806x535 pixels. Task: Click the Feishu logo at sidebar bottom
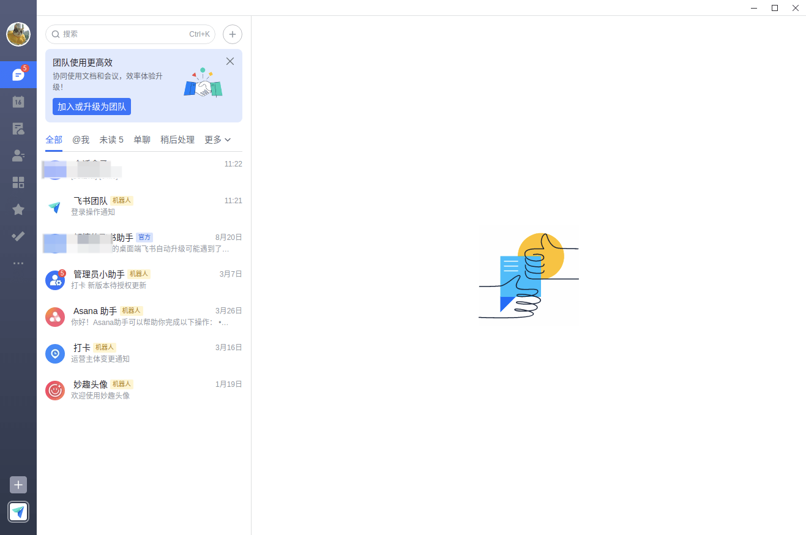[x=18, y=511]
